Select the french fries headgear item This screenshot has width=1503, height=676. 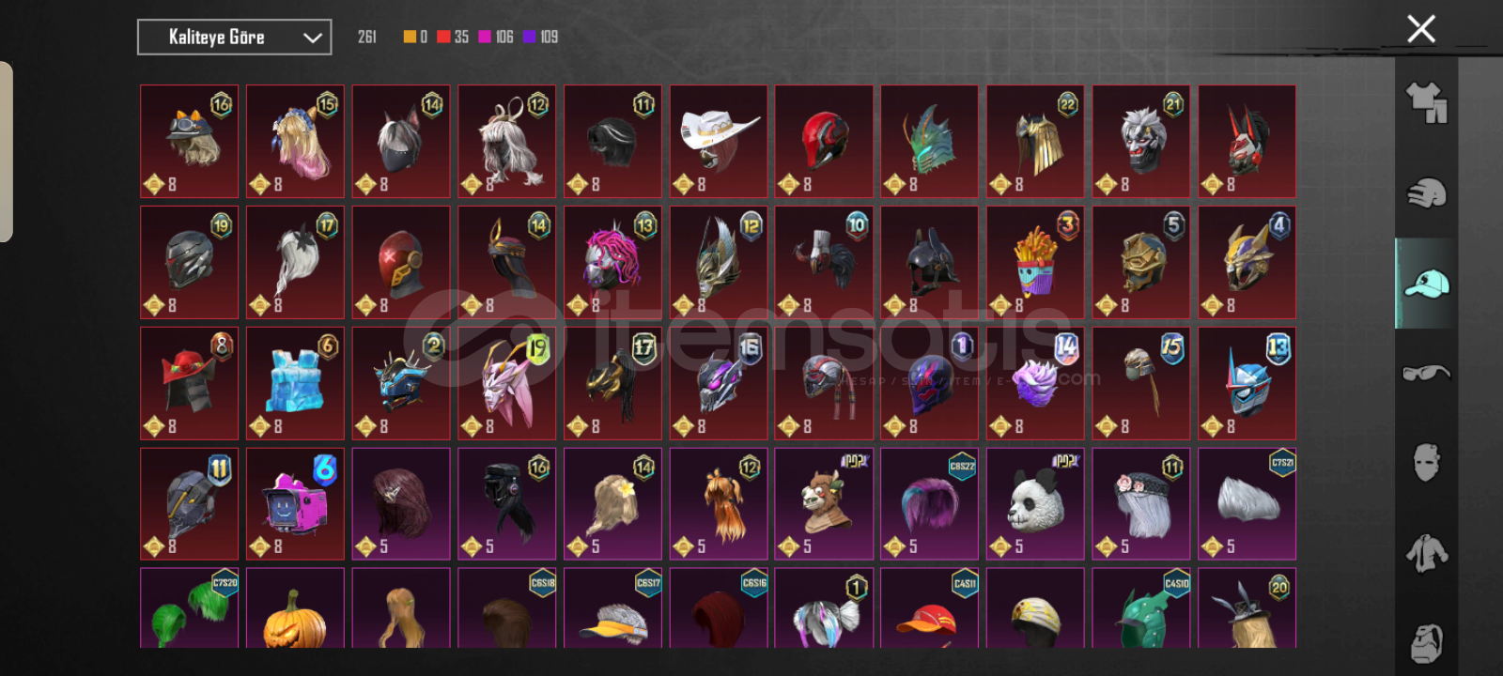[x=1035, y=262]
